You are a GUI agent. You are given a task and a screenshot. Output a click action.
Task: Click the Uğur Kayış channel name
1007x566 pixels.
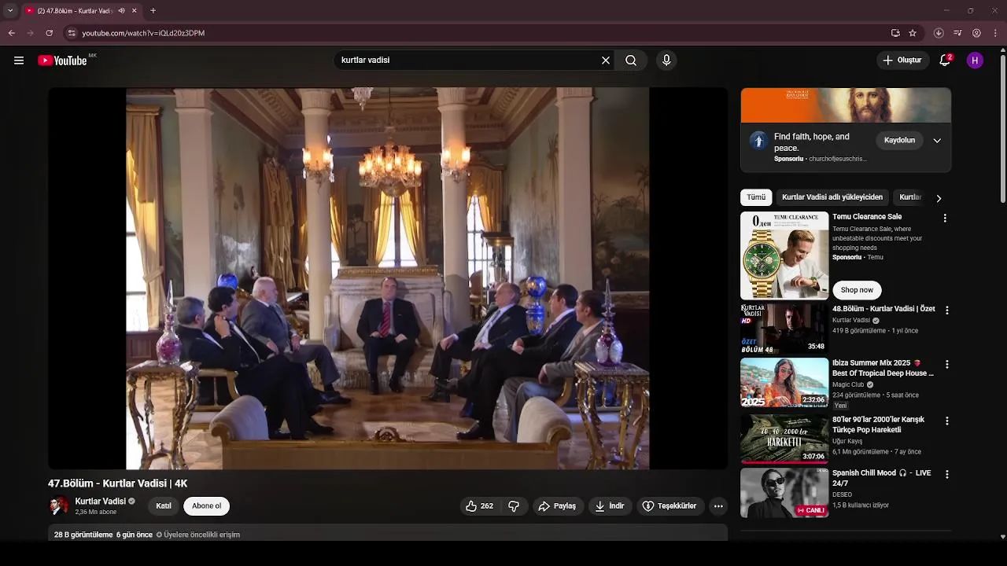tap(847, 441)
